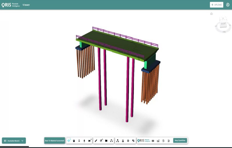This screenshot has height=148, width=232.
Task: Open the ORIS table grid view icon
Action: 153,141
